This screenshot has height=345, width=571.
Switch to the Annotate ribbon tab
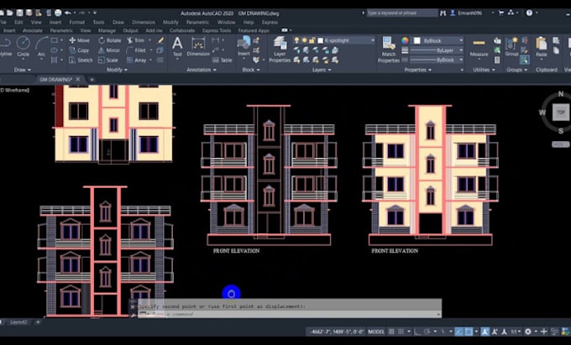[x=33, y=30]
